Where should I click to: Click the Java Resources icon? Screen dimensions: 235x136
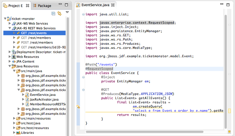click(x=14, y=66)
